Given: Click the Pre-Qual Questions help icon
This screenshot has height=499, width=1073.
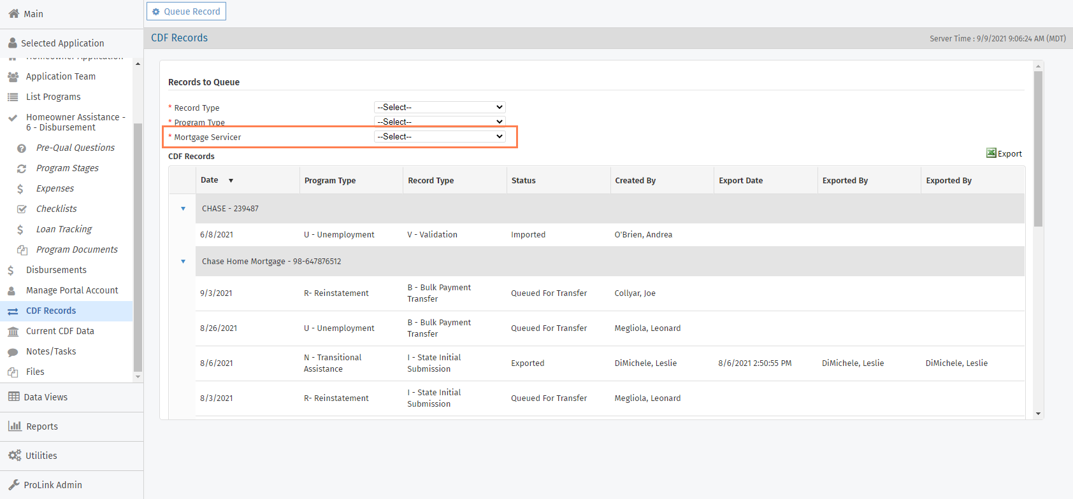Looking at the screenshot, I should pyautogui.click(x=22, y=148).
